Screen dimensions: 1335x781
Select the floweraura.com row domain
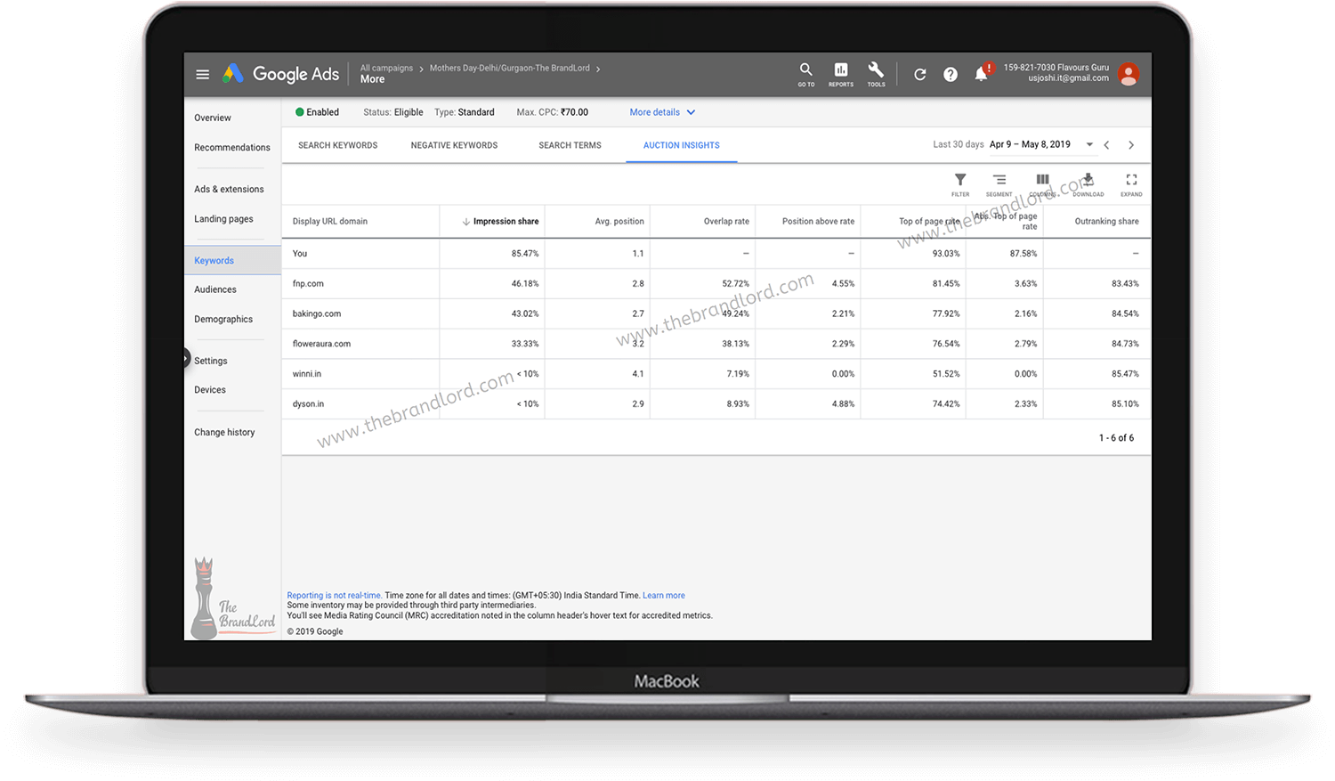tap(321, 344)
